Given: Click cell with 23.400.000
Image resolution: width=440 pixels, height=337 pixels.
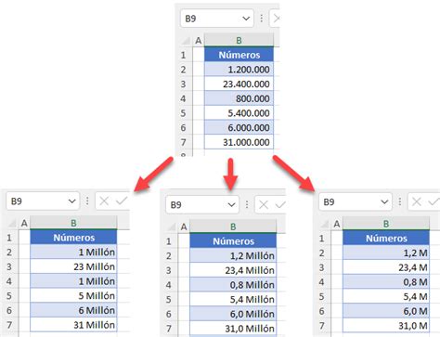Looking at the screenshot, I should point(239,84).
